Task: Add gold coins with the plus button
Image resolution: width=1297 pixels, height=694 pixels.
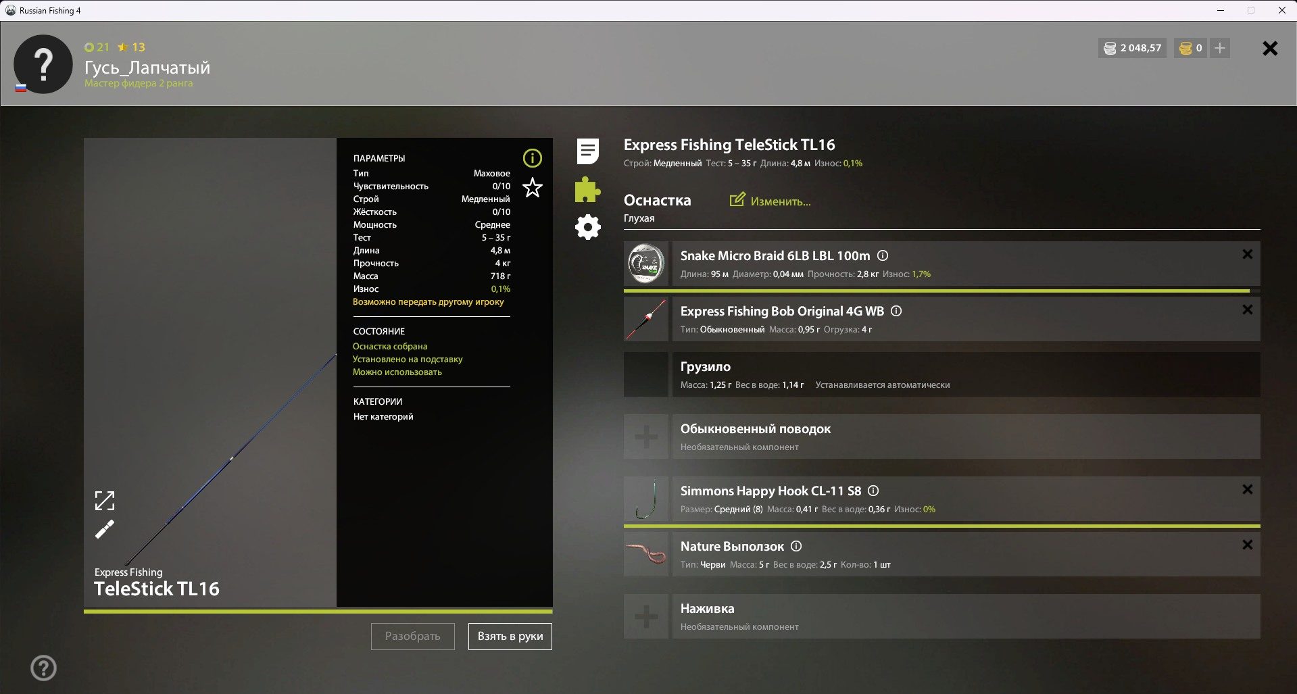Action: [x=1220, y=48]
